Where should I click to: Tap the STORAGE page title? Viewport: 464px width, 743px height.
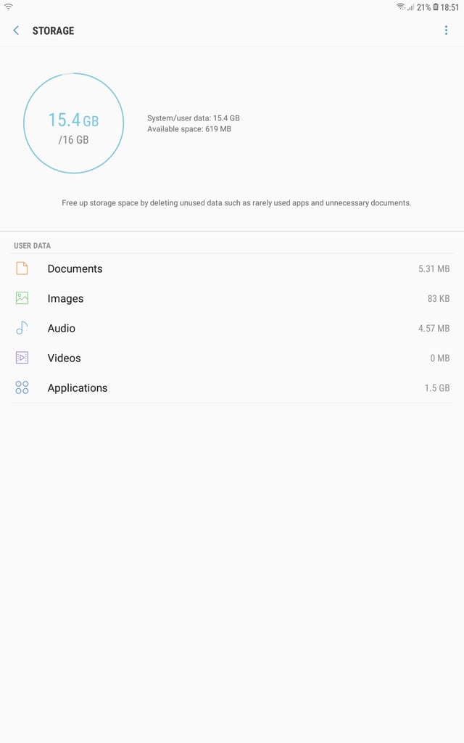(53, 30)
